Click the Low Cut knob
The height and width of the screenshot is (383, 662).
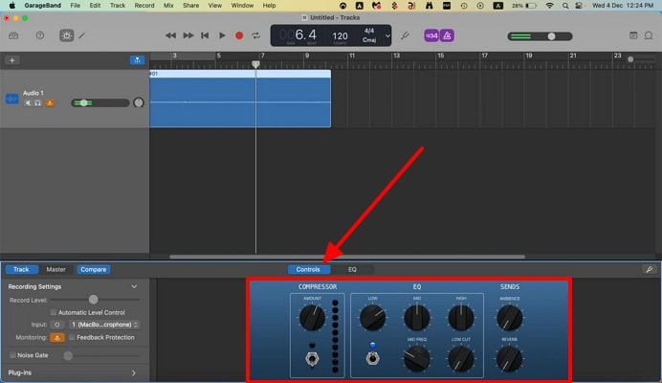pos(461,358)
